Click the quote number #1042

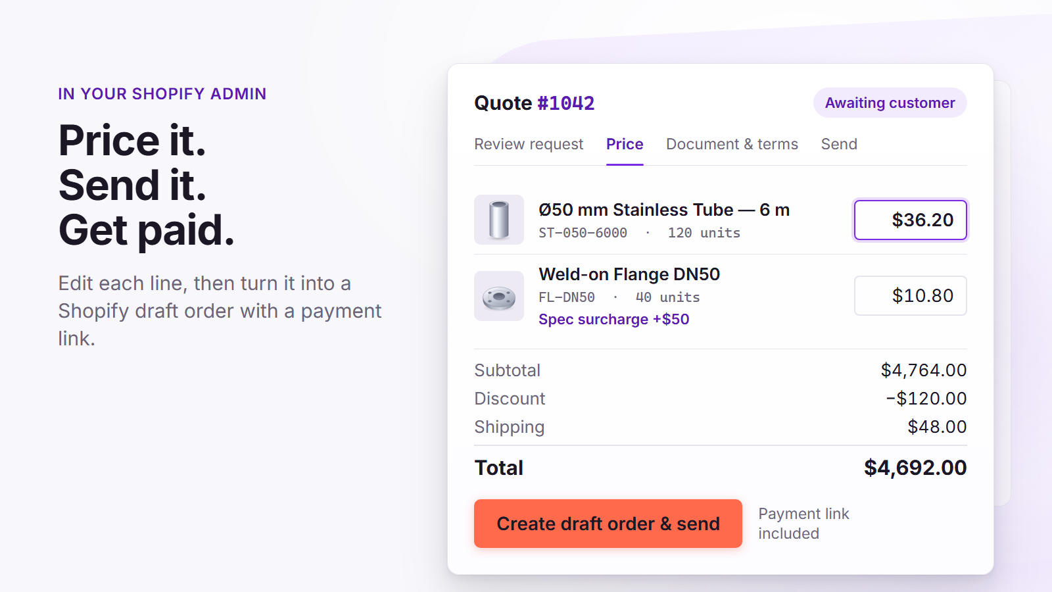[x=566, y=103]
